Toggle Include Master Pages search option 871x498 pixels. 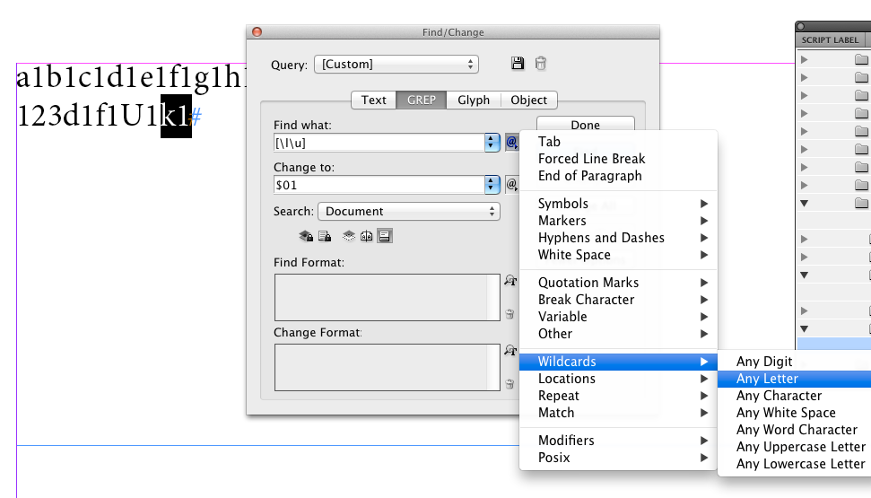click(x=367, y=236)
